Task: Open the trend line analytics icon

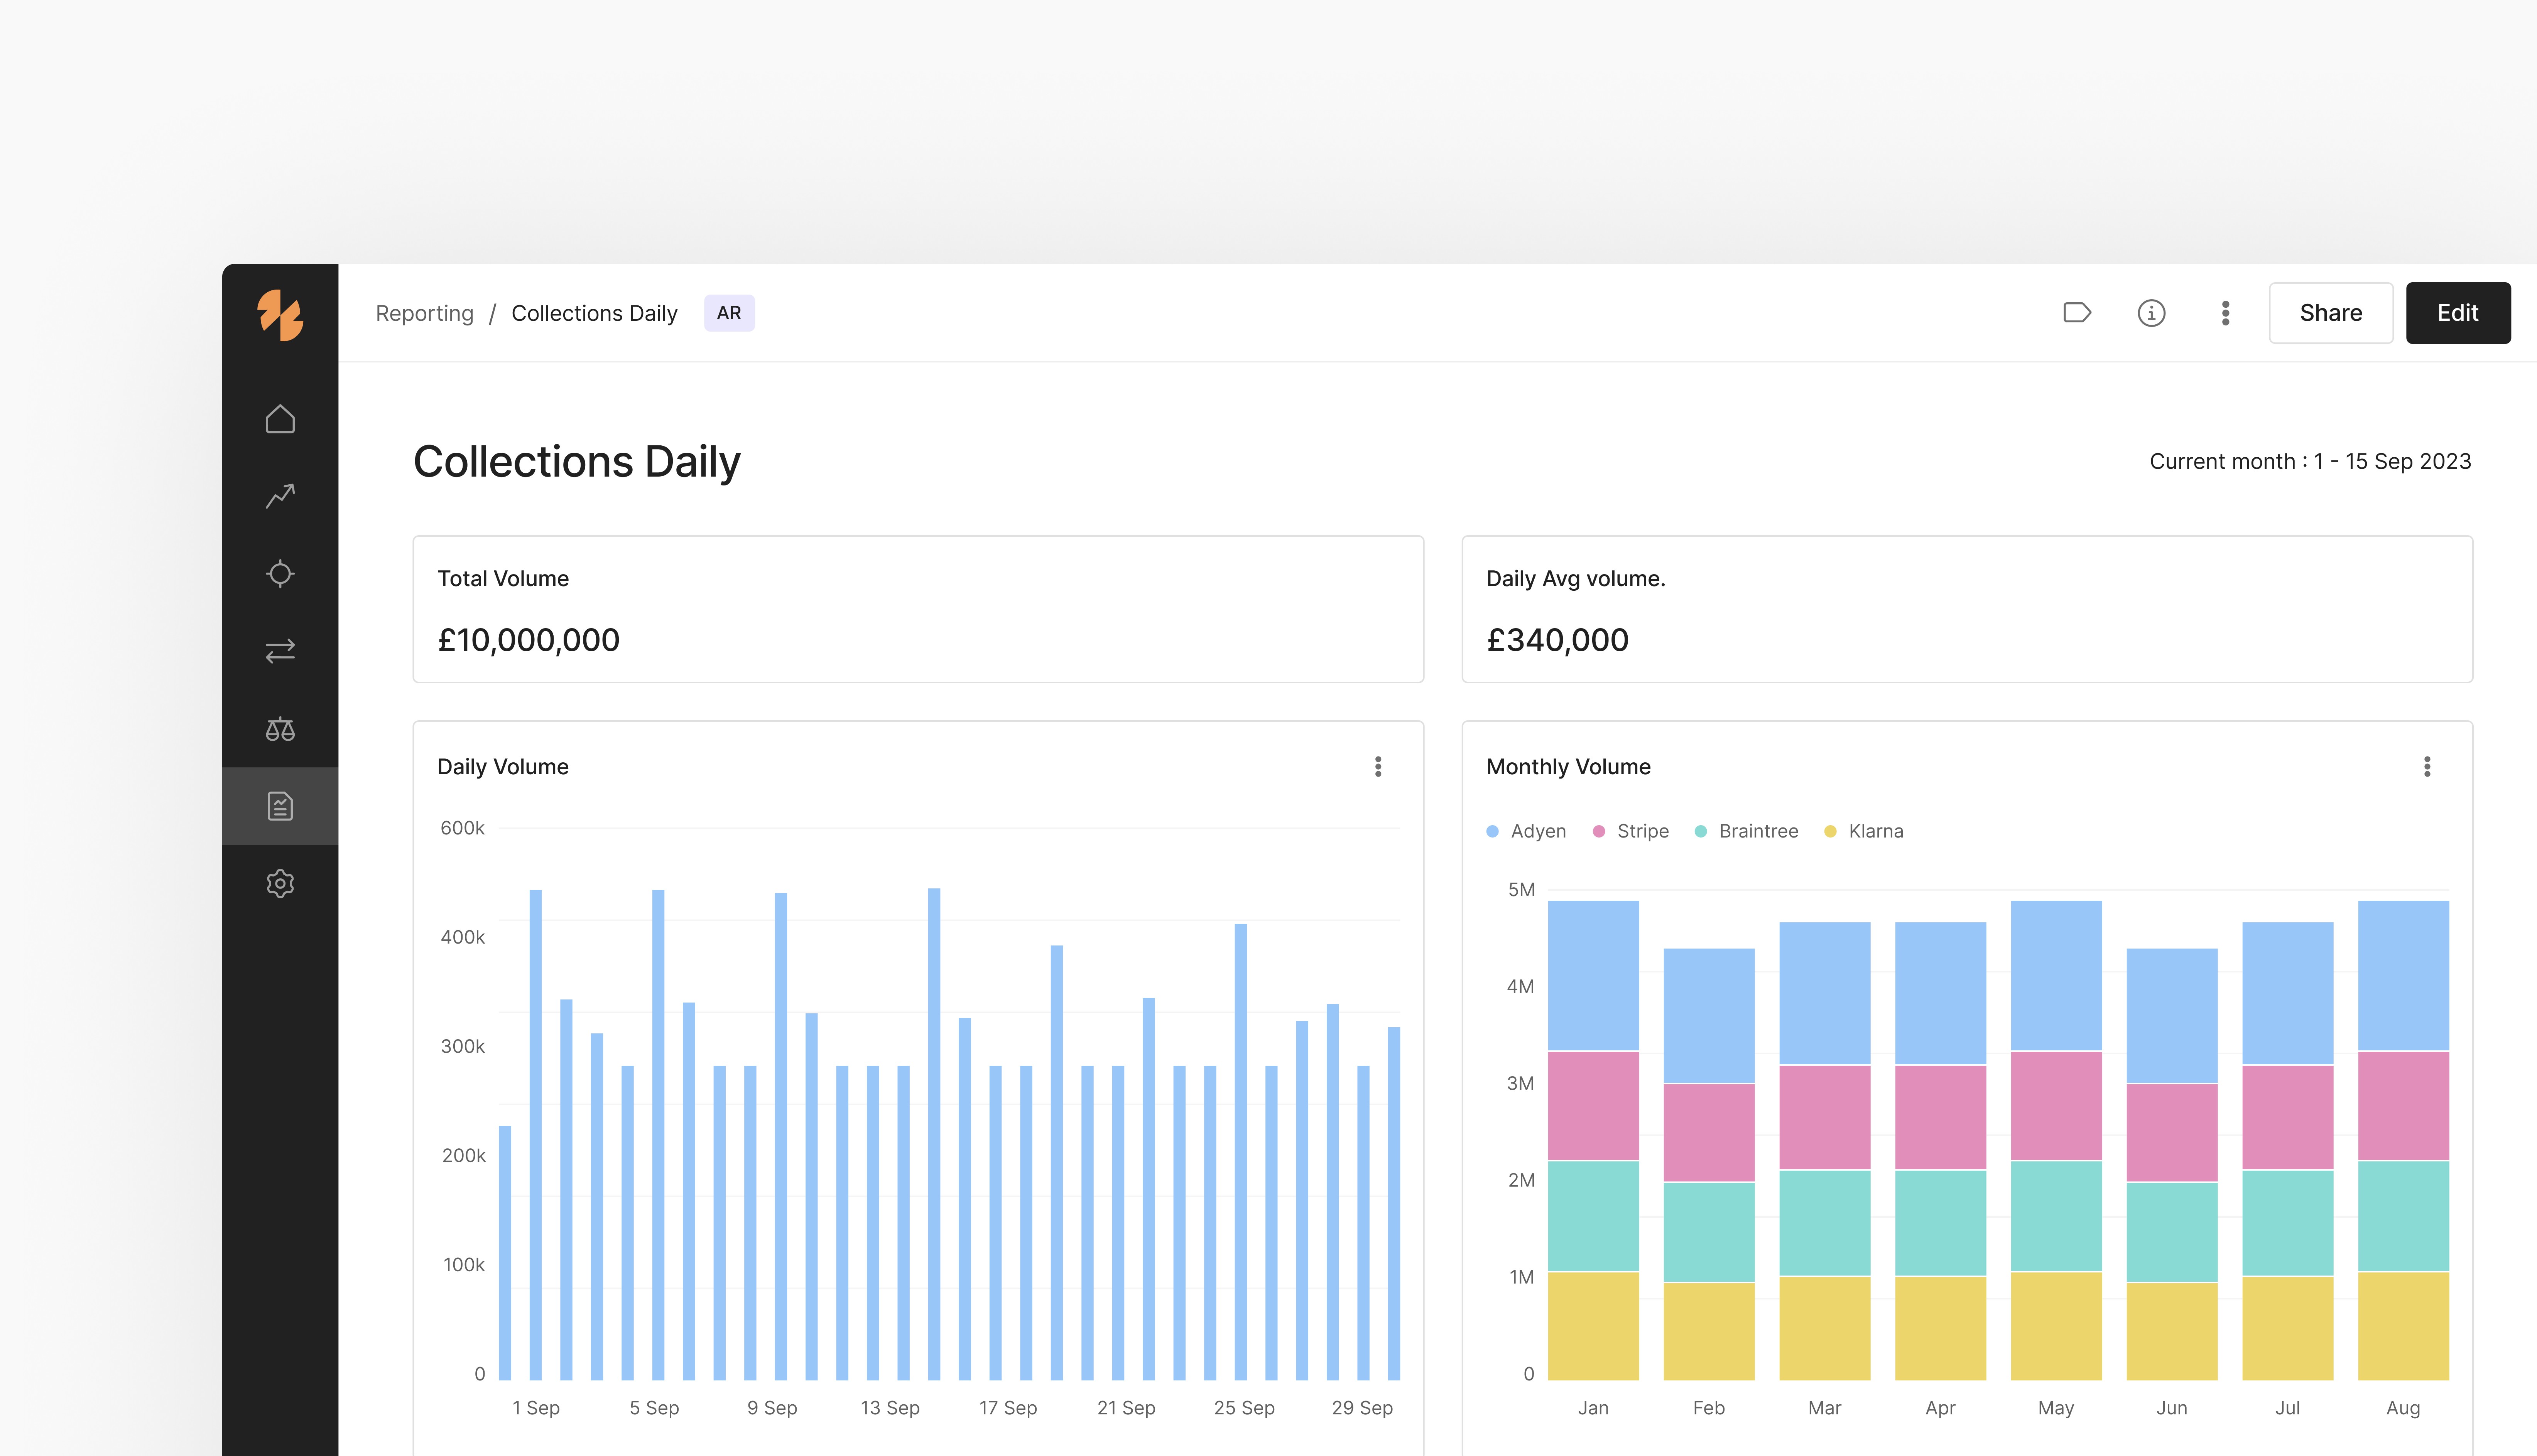Action: point(280,496)
